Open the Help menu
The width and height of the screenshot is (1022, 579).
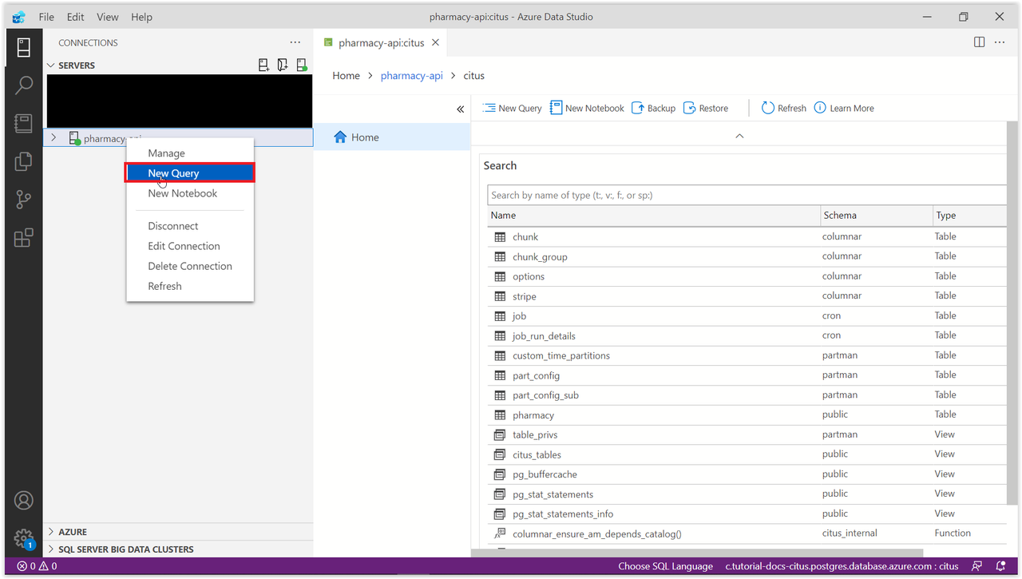[x=141, y=17]
